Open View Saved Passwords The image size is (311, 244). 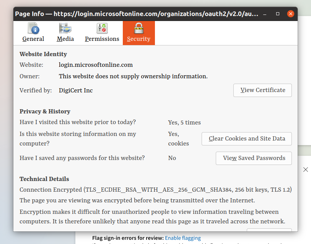254,158
